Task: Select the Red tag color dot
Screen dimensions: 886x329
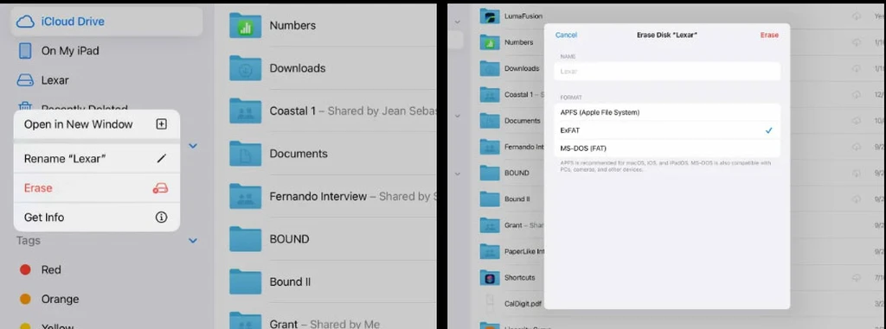Action: tap(25, 269)
